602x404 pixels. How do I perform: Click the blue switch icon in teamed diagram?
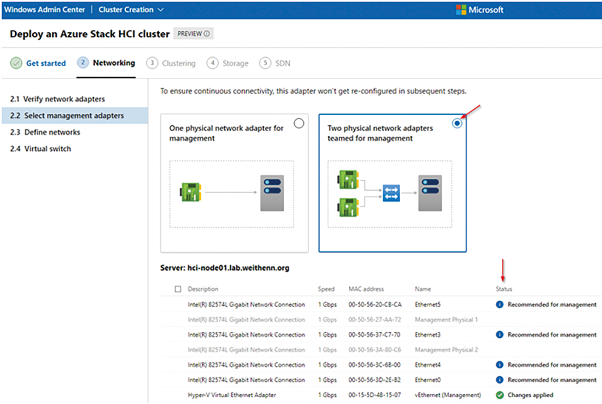(391, 193)
